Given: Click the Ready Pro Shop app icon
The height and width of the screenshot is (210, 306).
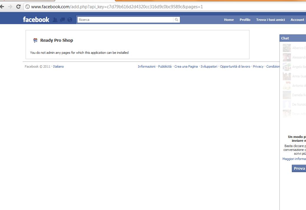Looking at the screenshot, I should (x=35, y=40).
